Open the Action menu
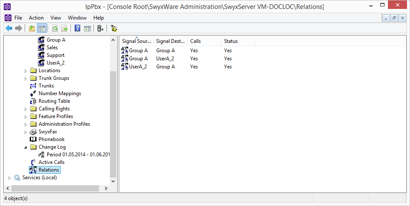The height and width of the screenshot is (206, 410). pyautogui.click(x=36, y=18)
